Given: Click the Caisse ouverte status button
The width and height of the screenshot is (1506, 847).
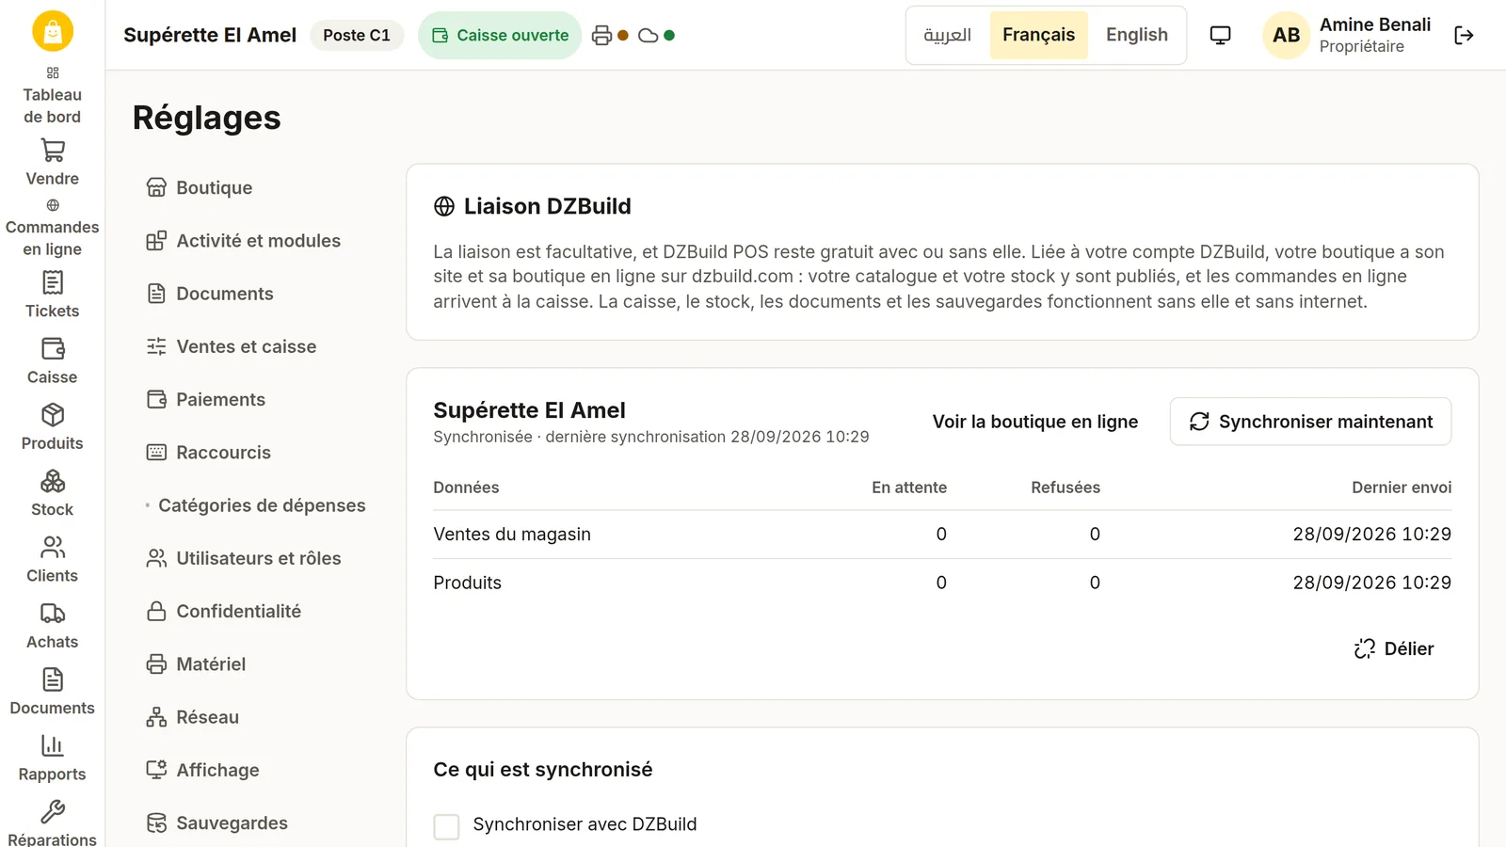Looking at the screenshot, I should [x=500, y=36].
